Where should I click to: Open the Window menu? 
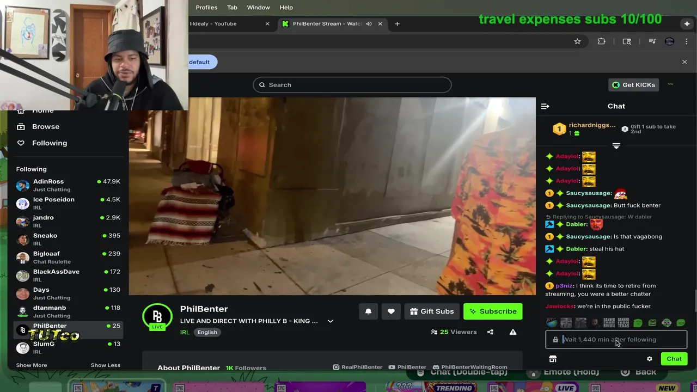pyautogui.click(x=258, y=8)
